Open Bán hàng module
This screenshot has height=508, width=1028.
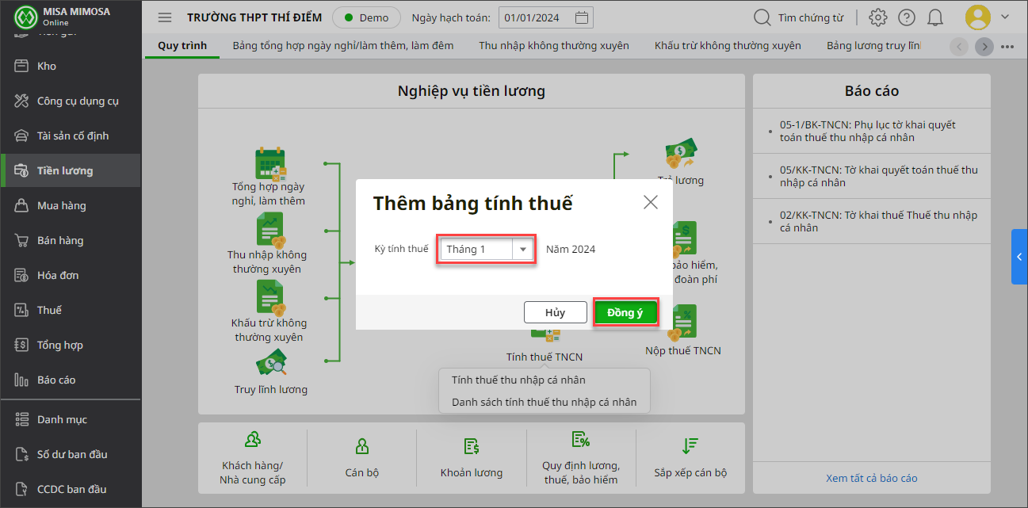(x=71, y=240)
